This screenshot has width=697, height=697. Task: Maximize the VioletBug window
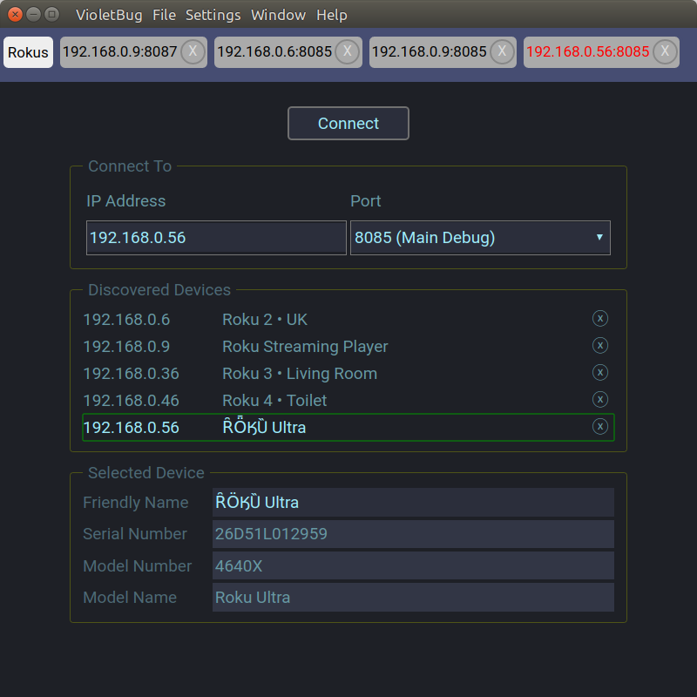point(52,15)
